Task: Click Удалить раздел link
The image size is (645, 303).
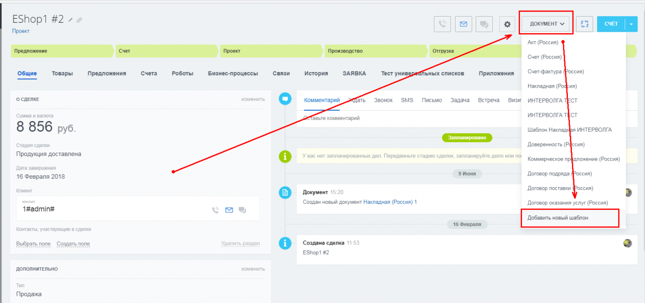Action: 240,244
